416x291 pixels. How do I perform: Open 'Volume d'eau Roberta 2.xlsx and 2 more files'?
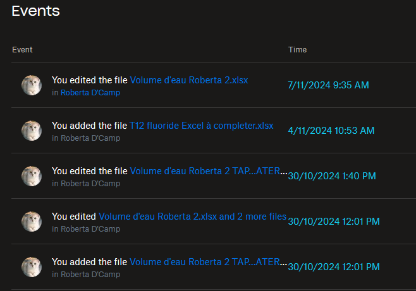[192, 217]
